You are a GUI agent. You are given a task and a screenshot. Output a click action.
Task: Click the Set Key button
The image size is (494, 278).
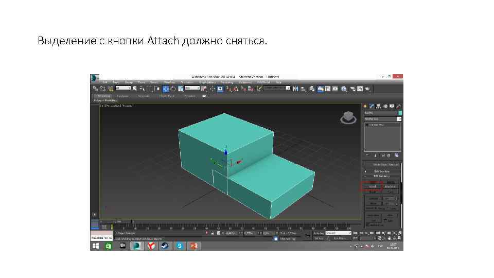coord(319,238)
